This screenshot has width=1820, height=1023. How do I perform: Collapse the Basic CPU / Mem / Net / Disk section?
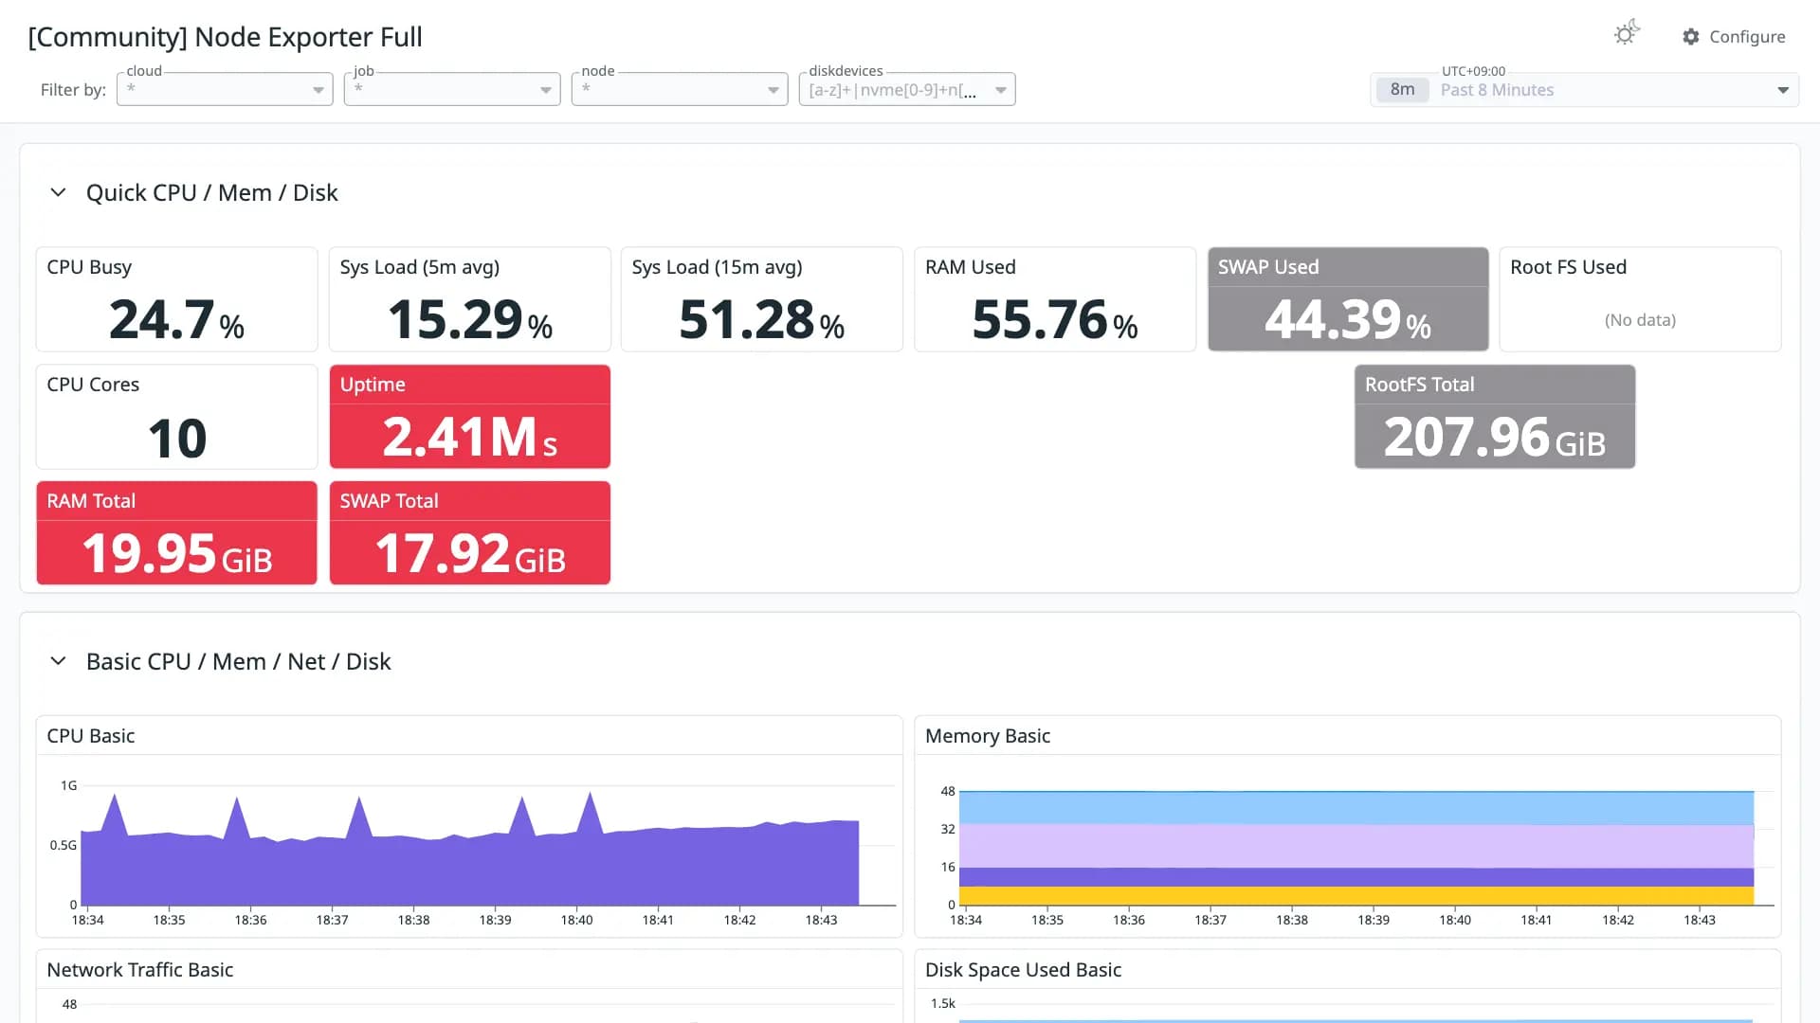pyautogui.click(x=58, y=661)
